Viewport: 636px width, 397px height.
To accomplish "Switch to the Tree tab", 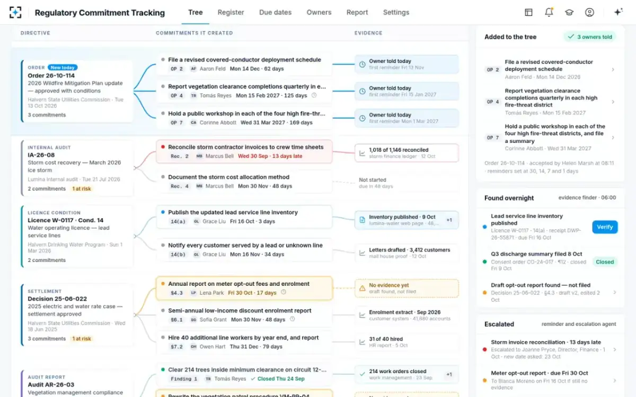I will pyautogui.click(x=196, y=12).
